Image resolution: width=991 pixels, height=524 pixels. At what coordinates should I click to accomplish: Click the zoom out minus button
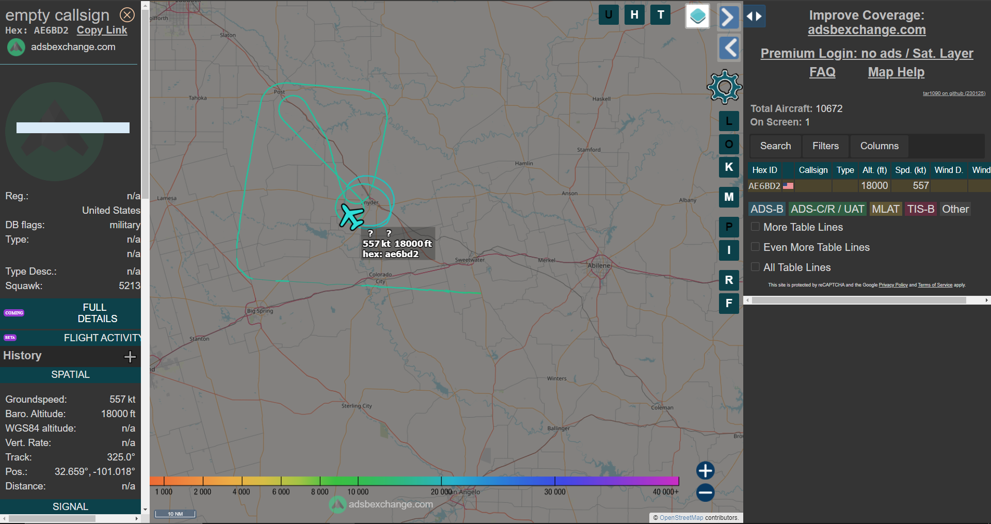tap(705, 493)
